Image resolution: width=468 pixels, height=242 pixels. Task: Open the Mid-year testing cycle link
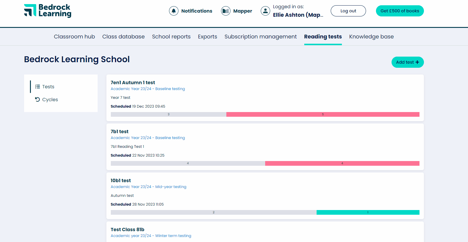148,187
